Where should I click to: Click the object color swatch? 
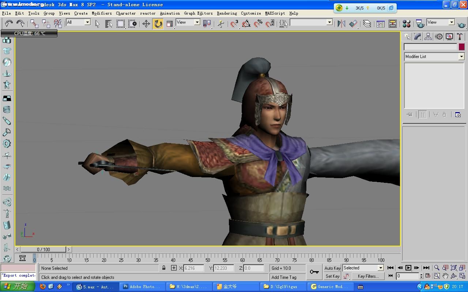[x=461, y=47]
